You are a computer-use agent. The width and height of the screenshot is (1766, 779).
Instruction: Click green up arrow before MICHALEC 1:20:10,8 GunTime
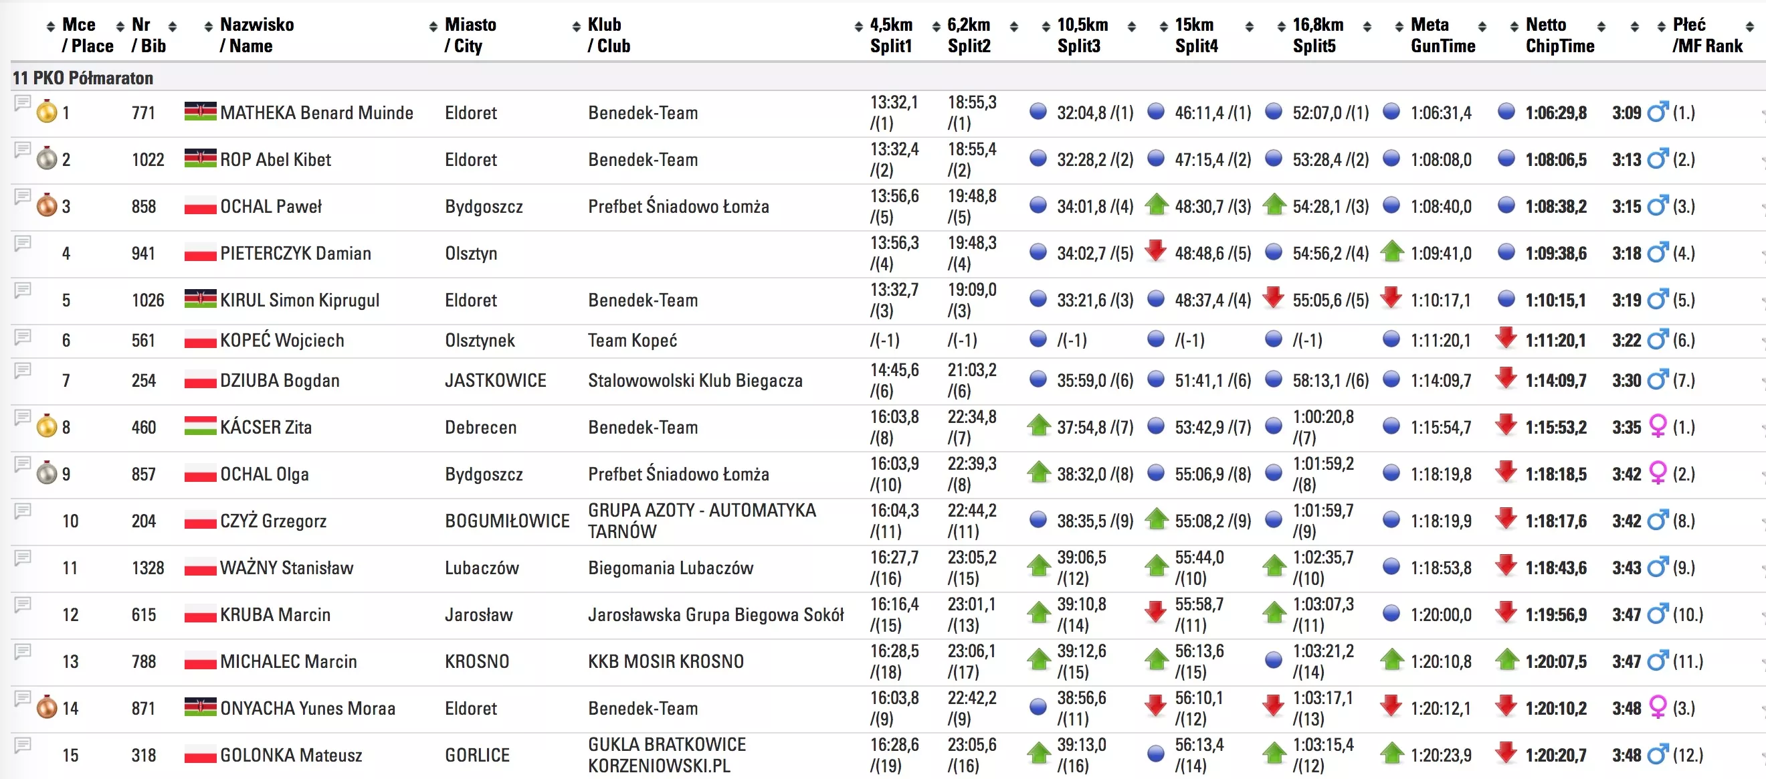[1391, 660]
